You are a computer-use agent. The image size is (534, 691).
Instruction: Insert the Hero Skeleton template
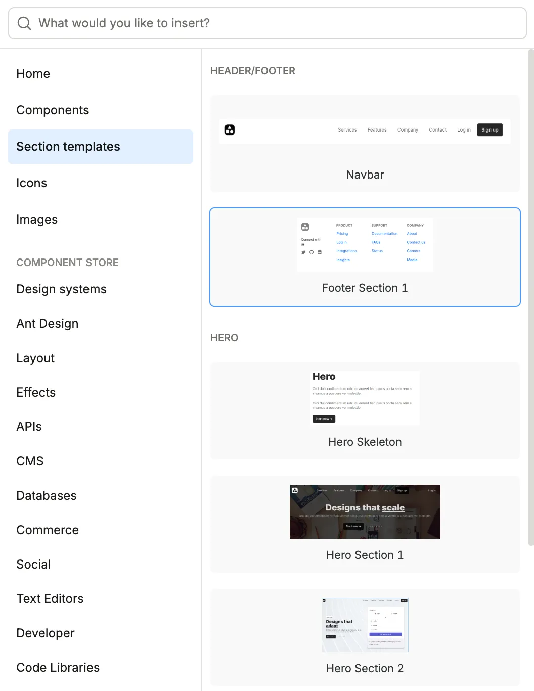365,411
